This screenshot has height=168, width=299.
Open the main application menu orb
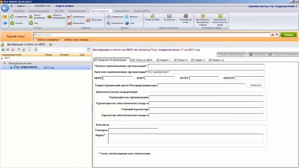[x=5, y=8]
